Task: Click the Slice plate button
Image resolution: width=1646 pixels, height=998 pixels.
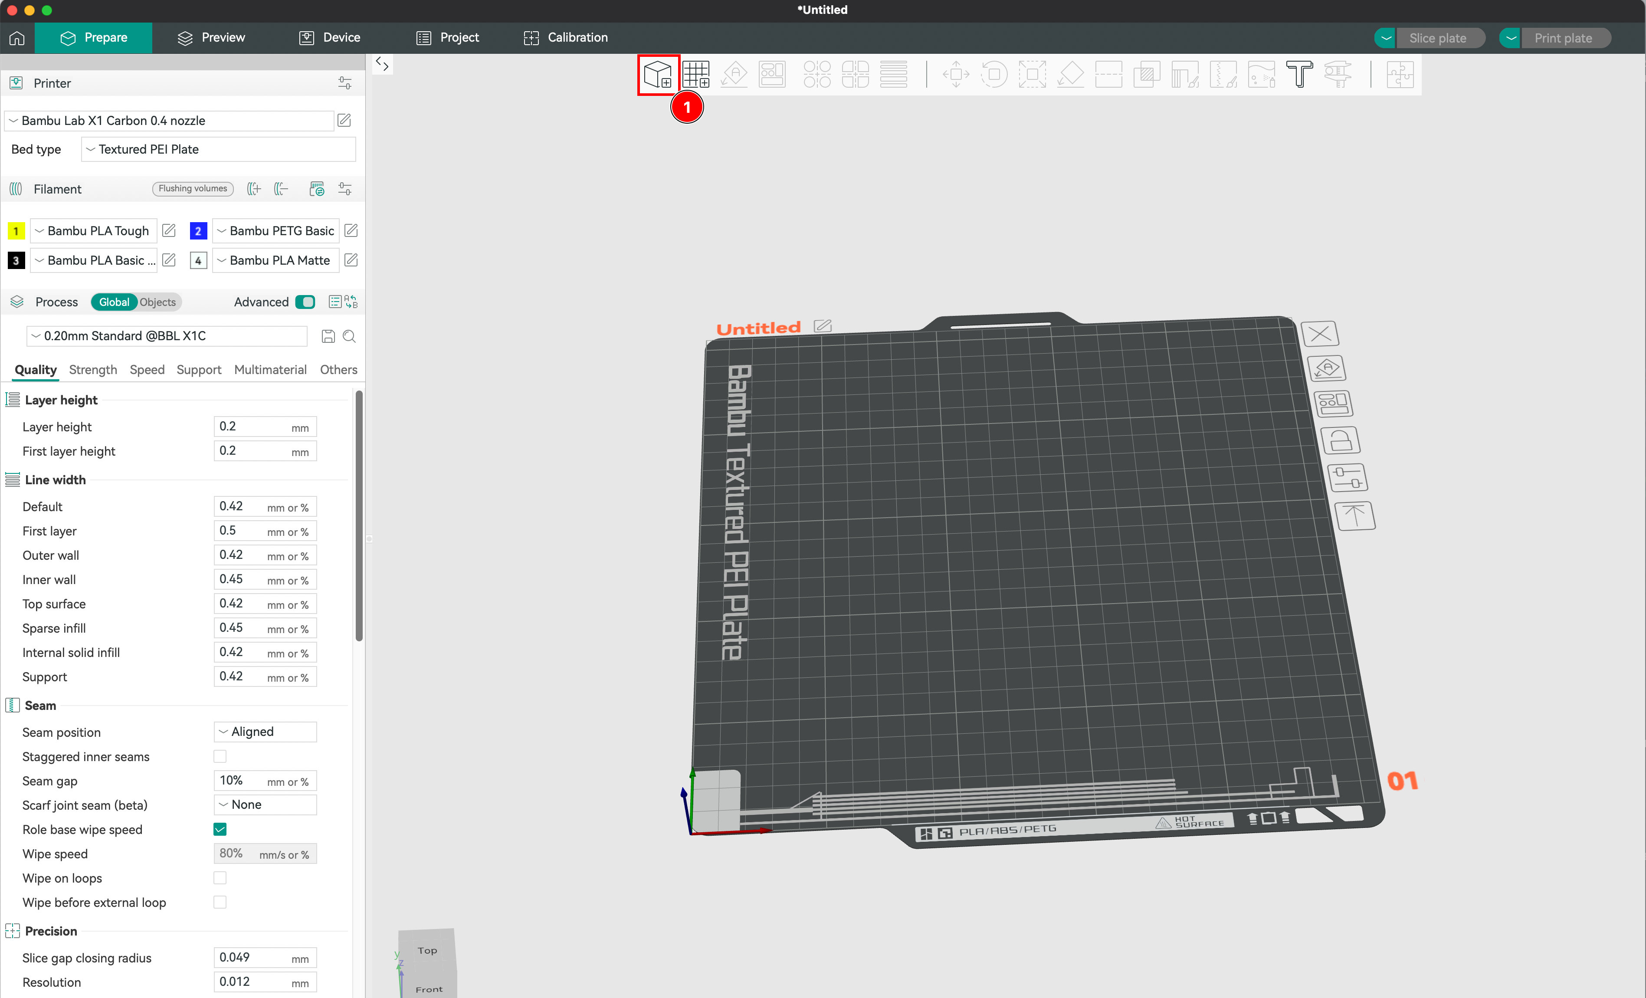Action: point(1438,38)
